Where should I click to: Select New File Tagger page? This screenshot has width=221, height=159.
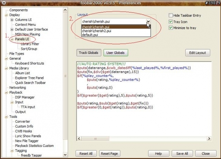(x=27, y=141)
